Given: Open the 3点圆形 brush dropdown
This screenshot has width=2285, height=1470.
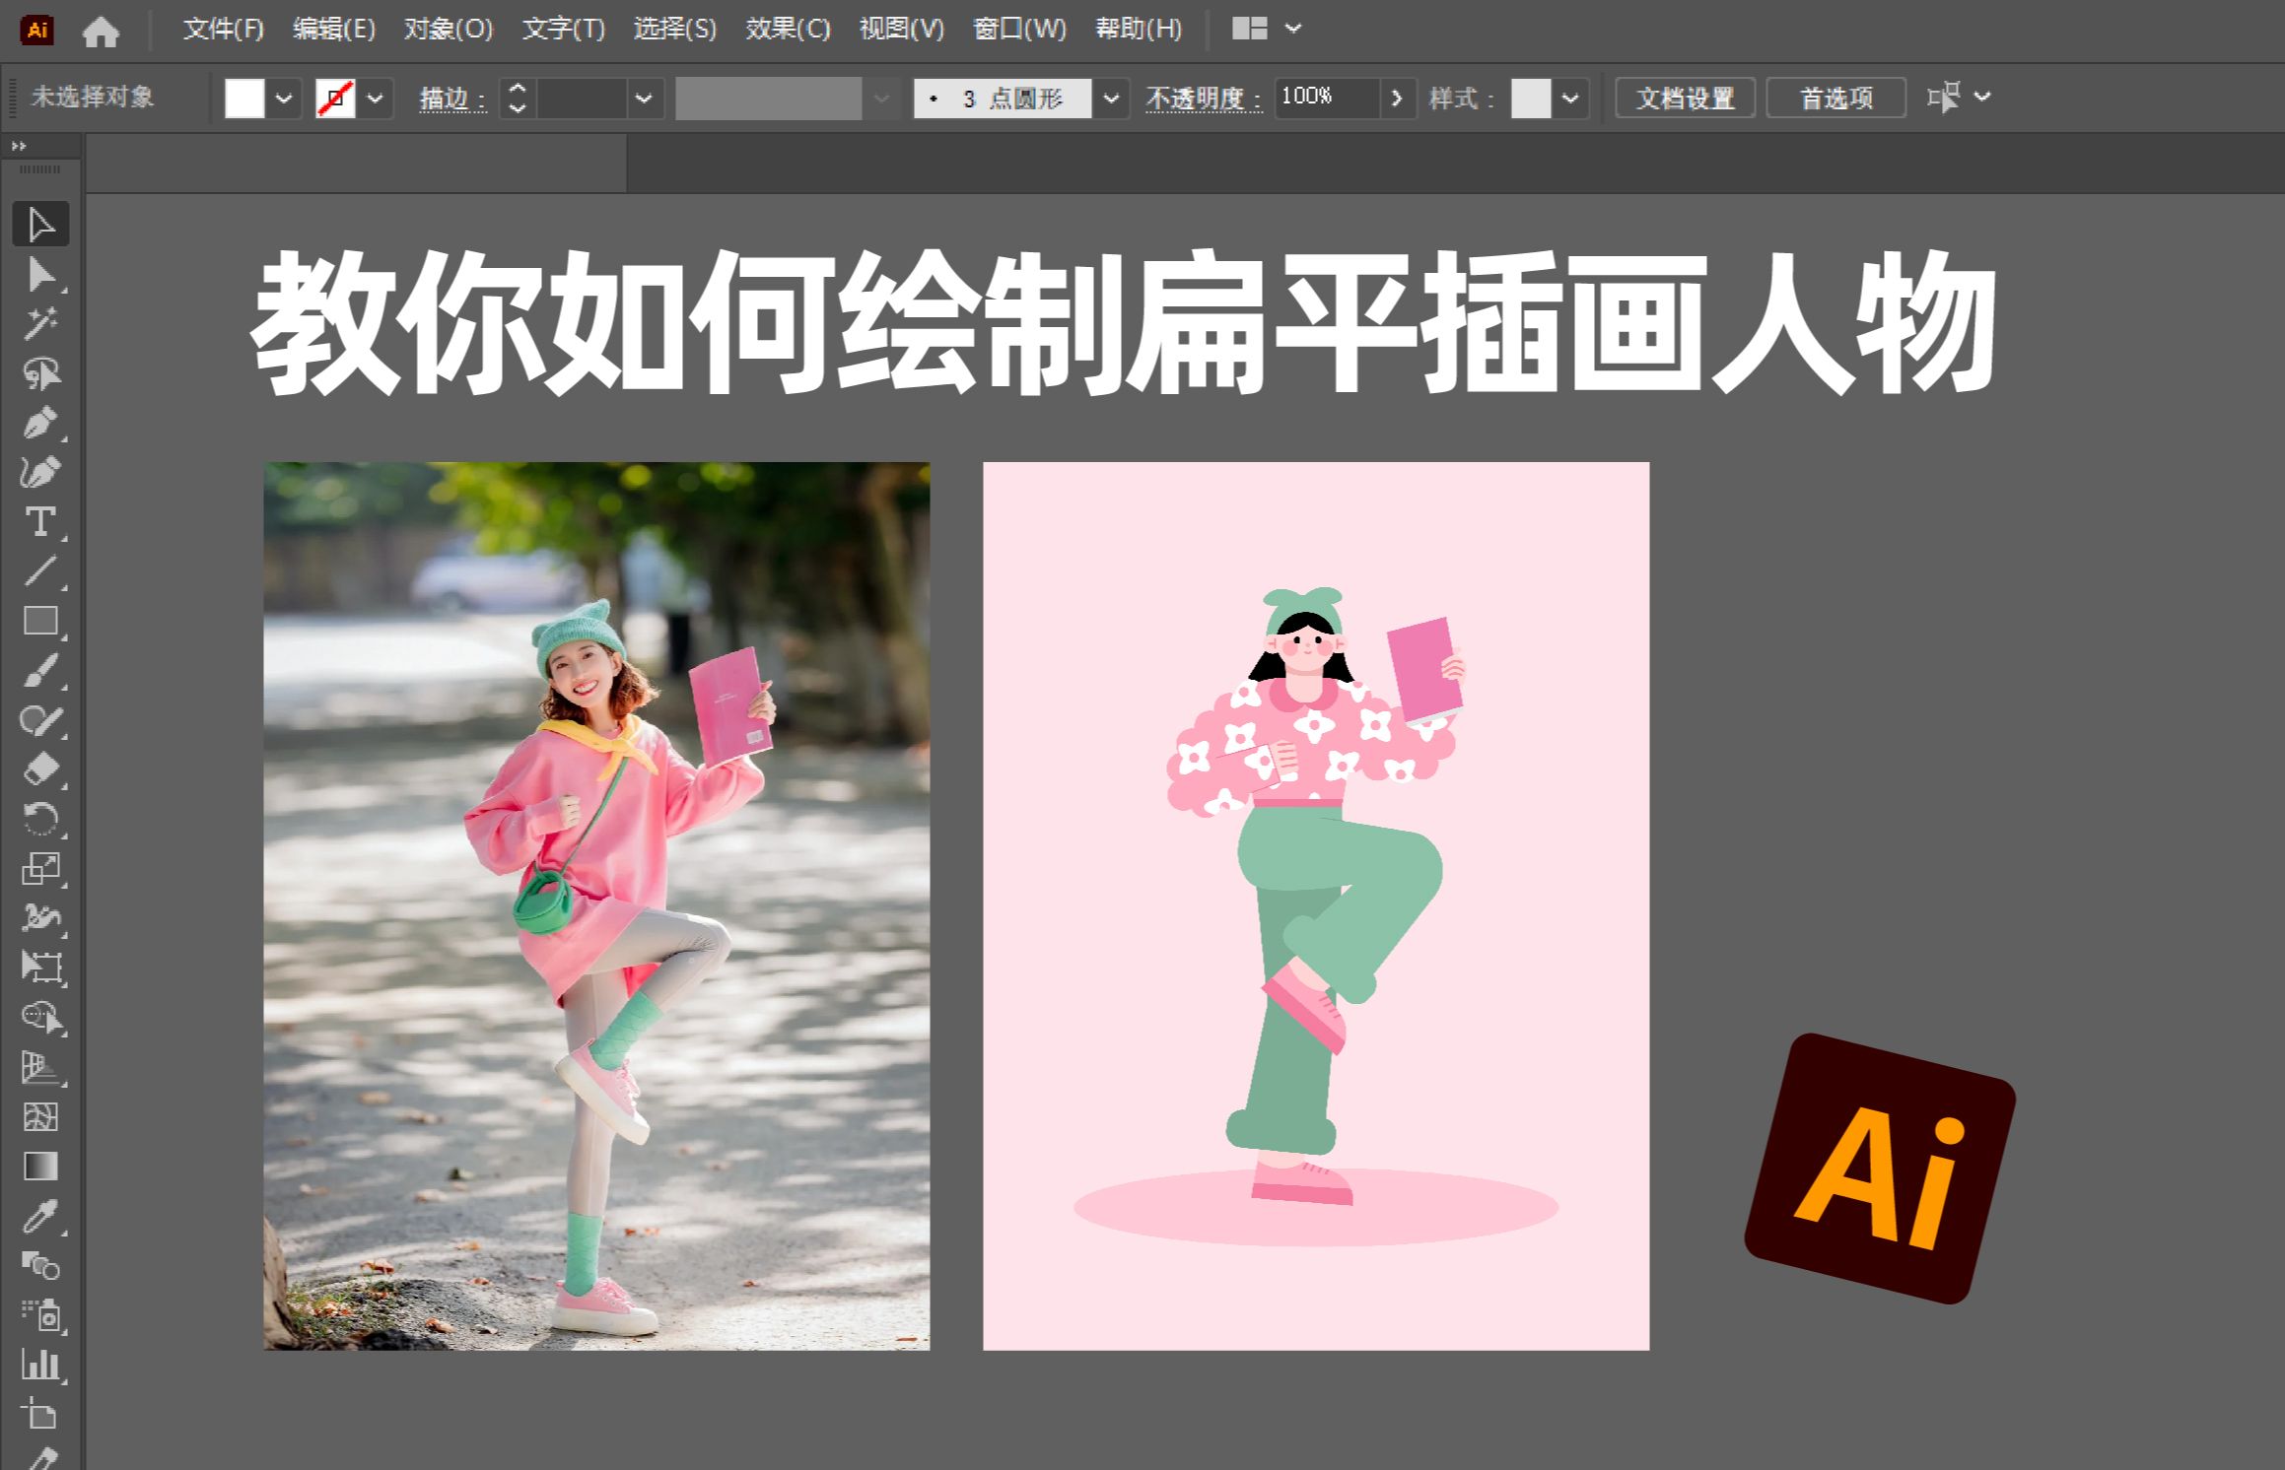Looking at the screenshot, I should tap(1111, 99).
